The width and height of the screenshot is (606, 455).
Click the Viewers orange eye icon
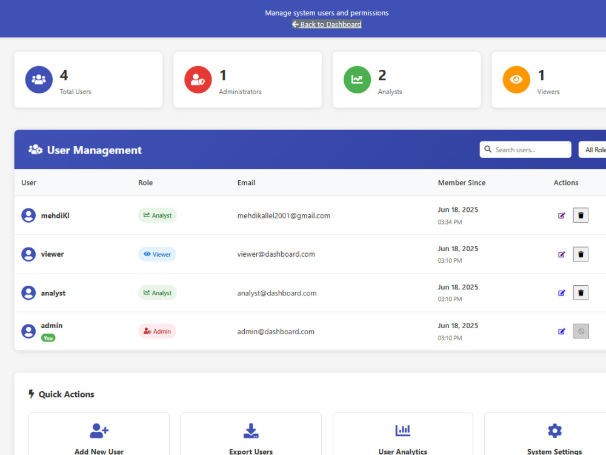(x=516, y=79)
